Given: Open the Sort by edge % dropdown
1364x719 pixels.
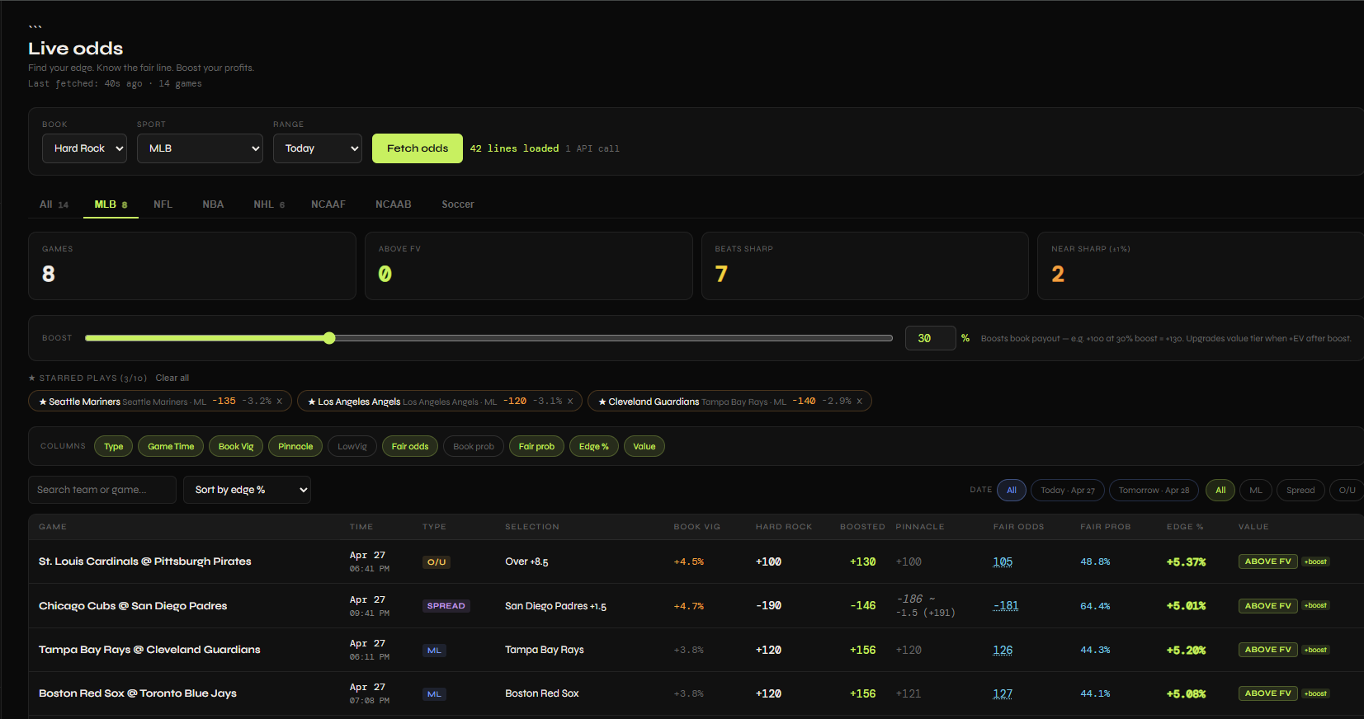Looking at the screenshot, I should (x=247, y=490).
